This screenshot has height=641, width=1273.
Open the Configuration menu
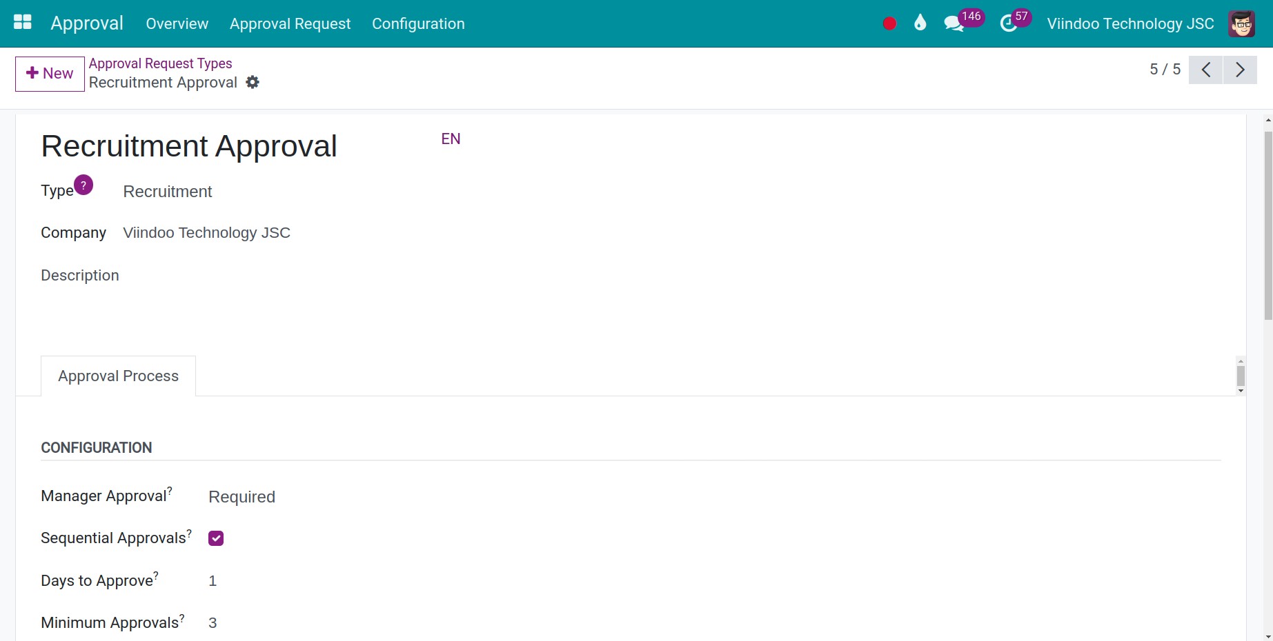pyautogui.click(x=418, y=23)
